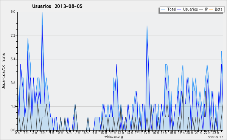Click the '18 h' x-axis label

point(173,133)
